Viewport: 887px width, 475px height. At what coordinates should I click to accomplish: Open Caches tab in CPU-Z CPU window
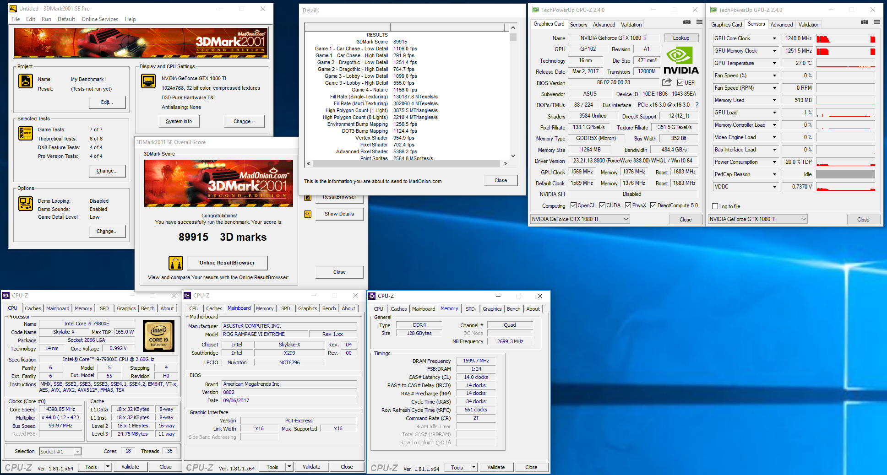coord(33,308)
